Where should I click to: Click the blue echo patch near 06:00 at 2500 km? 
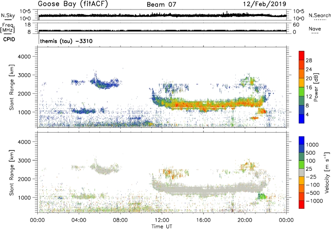click(106, 84)
